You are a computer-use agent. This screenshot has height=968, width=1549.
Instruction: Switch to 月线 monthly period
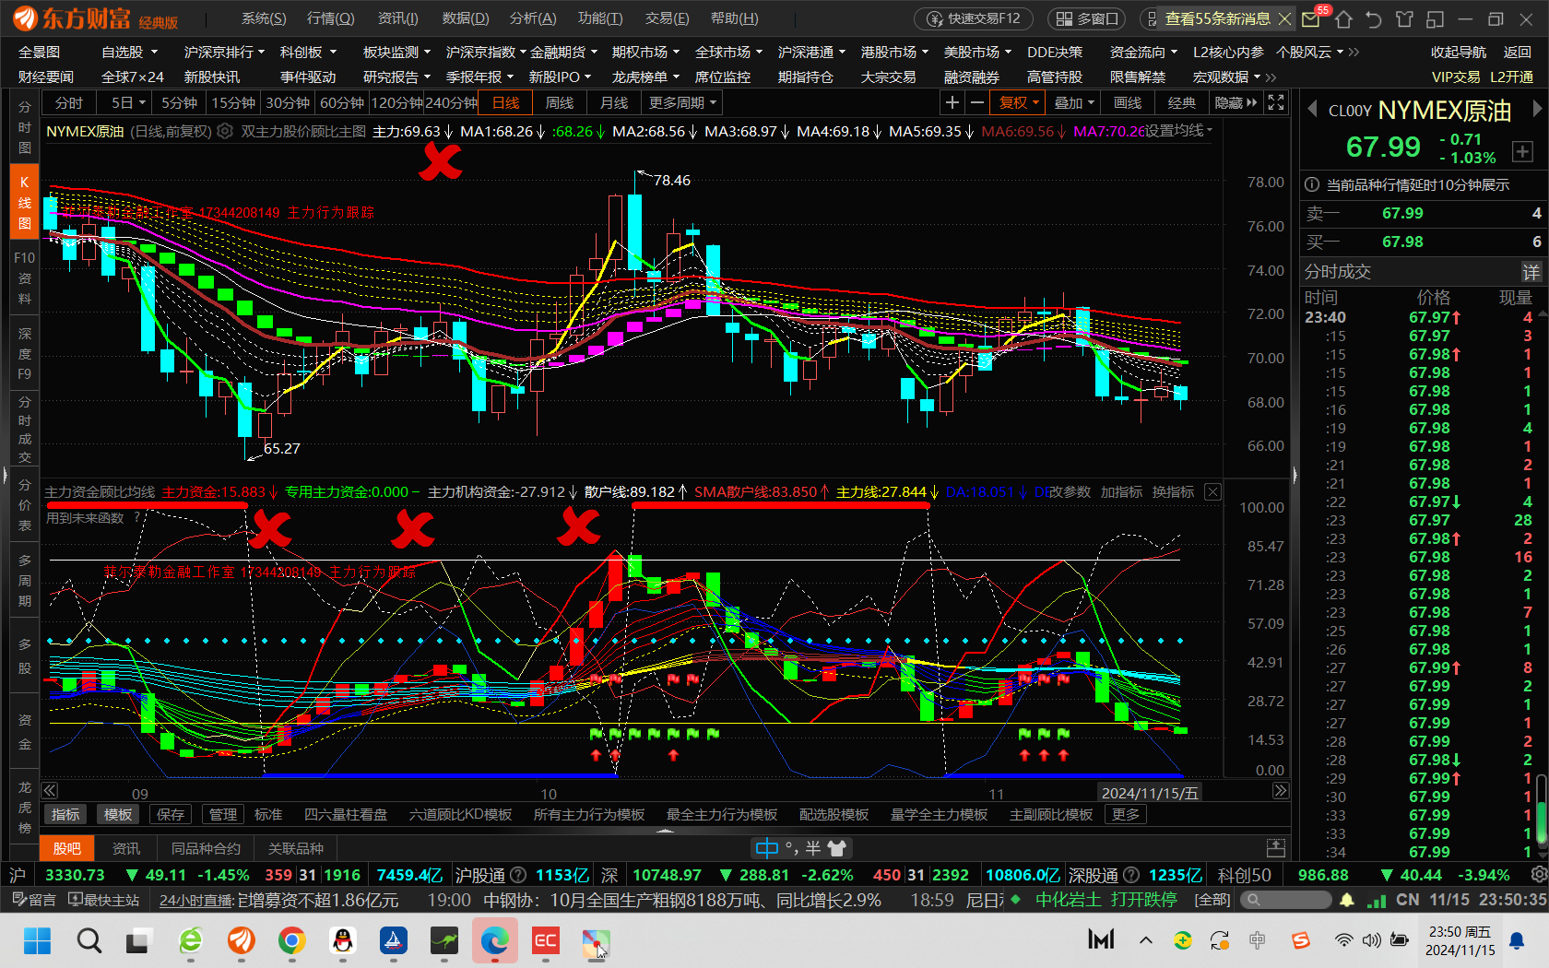[614, 103]
